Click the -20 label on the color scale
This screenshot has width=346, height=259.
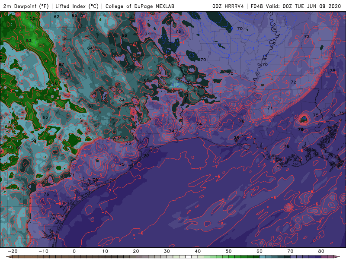(x=13, y=251)
